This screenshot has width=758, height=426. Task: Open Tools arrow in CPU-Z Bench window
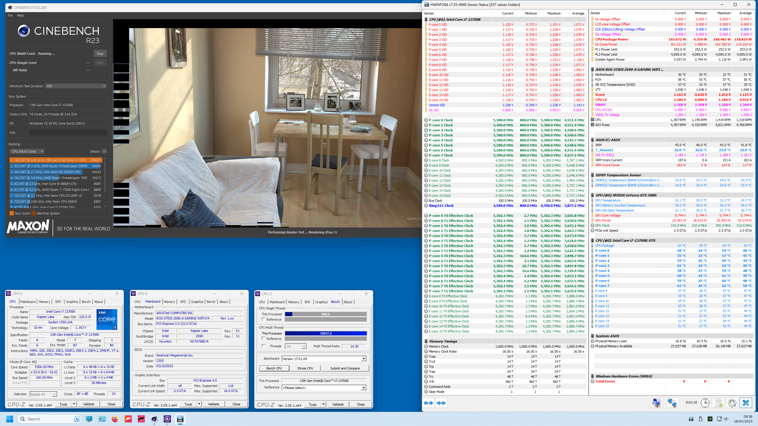click(324, 404)
